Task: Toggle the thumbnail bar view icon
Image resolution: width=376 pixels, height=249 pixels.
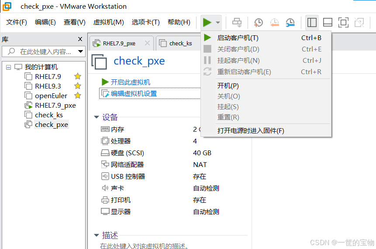Action: click(328, 23)
